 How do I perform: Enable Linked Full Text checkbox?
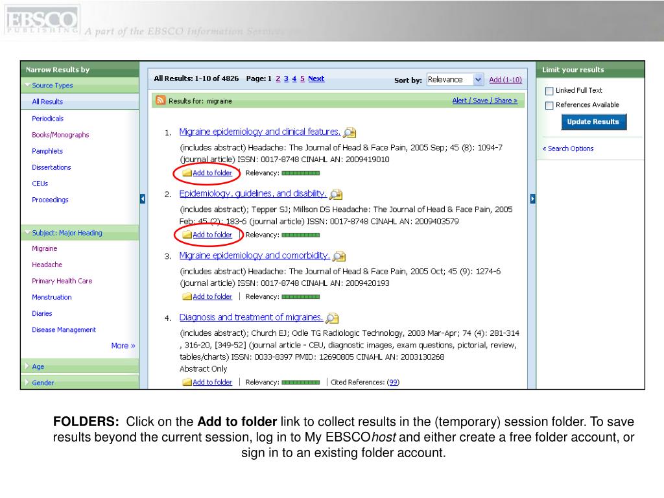[549, 91]
